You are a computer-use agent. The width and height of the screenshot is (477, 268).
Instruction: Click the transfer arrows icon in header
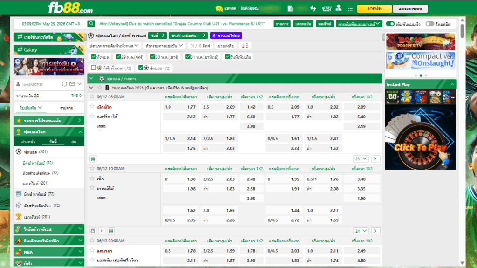313,8
